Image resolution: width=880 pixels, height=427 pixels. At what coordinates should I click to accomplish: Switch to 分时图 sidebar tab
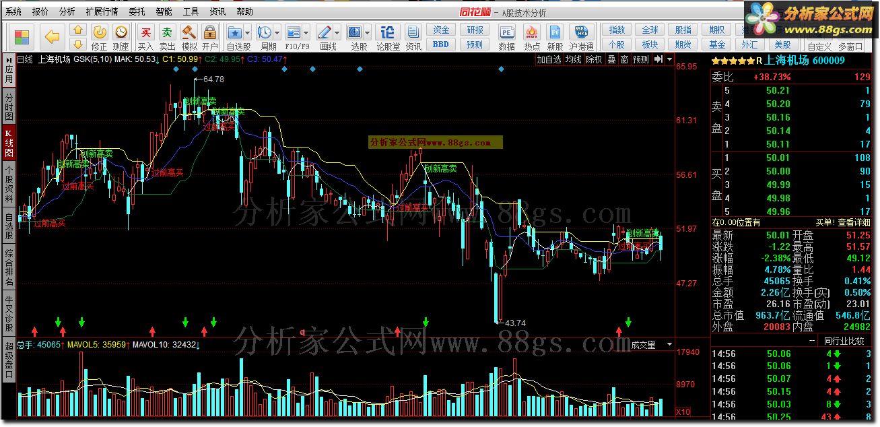[9, 106]
